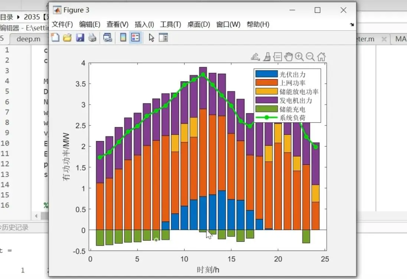
Task: Expand the path arrow before 2035
Action: pyautogui.click(x=19, y=17)
